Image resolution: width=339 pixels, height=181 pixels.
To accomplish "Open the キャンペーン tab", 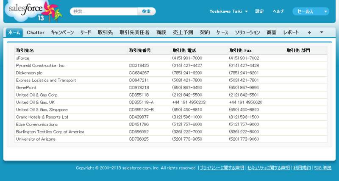I will click(x=62, y=33).
